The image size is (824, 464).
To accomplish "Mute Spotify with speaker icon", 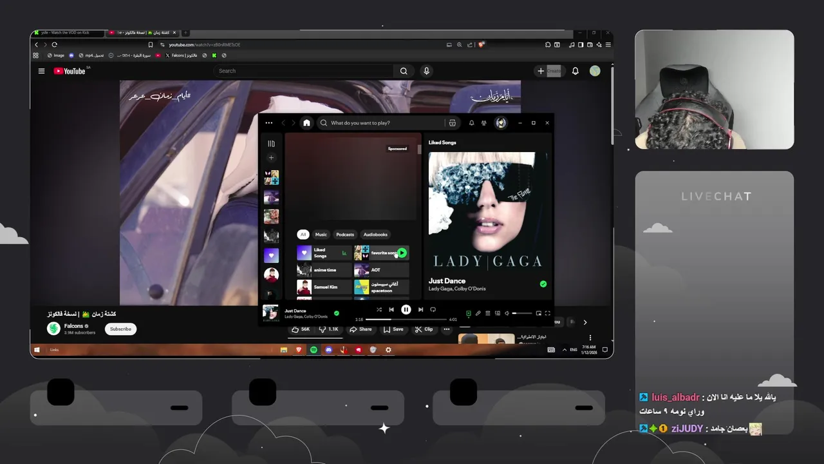I will click(507, 313).
